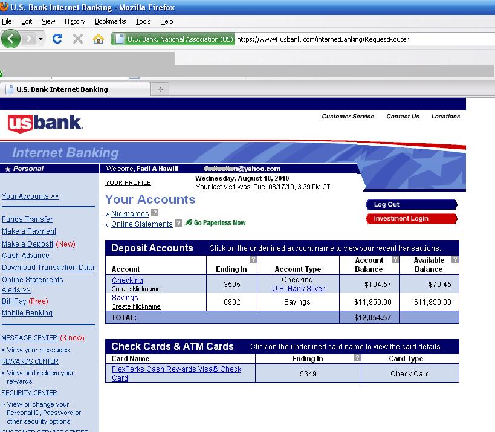The height and width of the screenshot is (432, 495).
Task: Open the Savings account link
Action: tap(125, 298)
